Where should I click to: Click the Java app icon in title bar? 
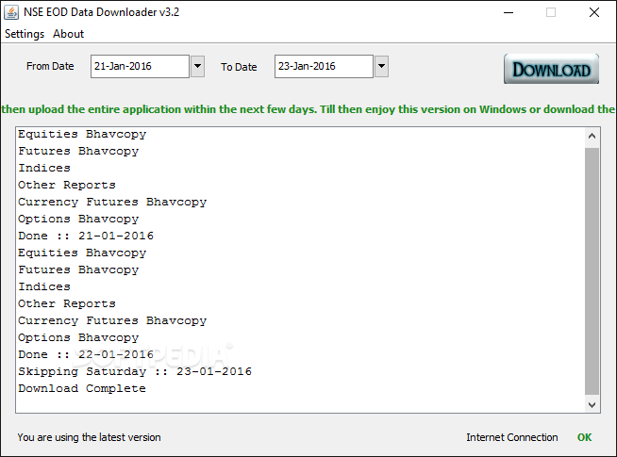(x=11, y=12)
